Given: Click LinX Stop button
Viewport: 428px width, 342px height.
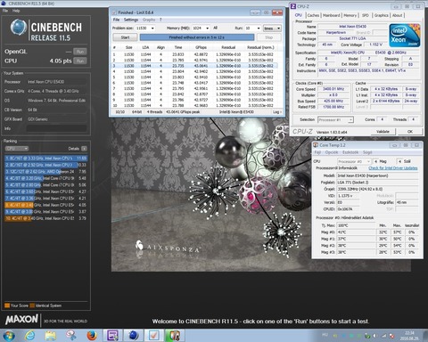Looking at the screenshot, I should tap(268, 37).
